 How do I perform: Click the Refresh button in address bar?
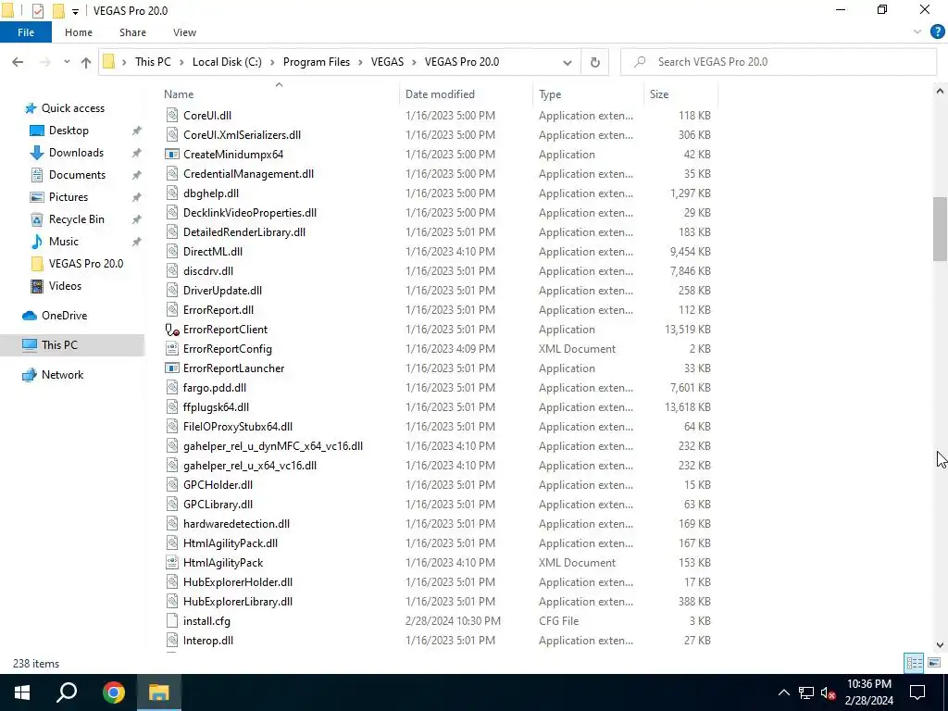click(x=595, y=62)
